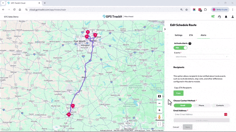Screen dimensions: 236x132
Task: Select route stop marker 1 near Round Rock
Action: click(73, 106)
